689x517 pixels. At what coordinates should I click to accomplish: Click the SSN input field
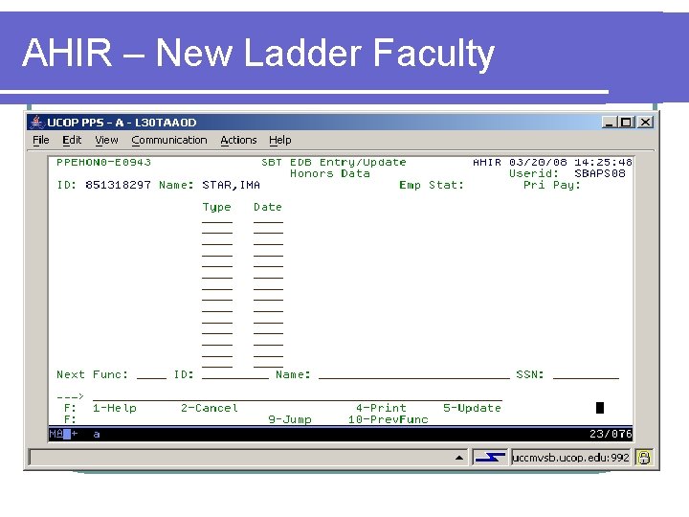click(x=586, y=374)
